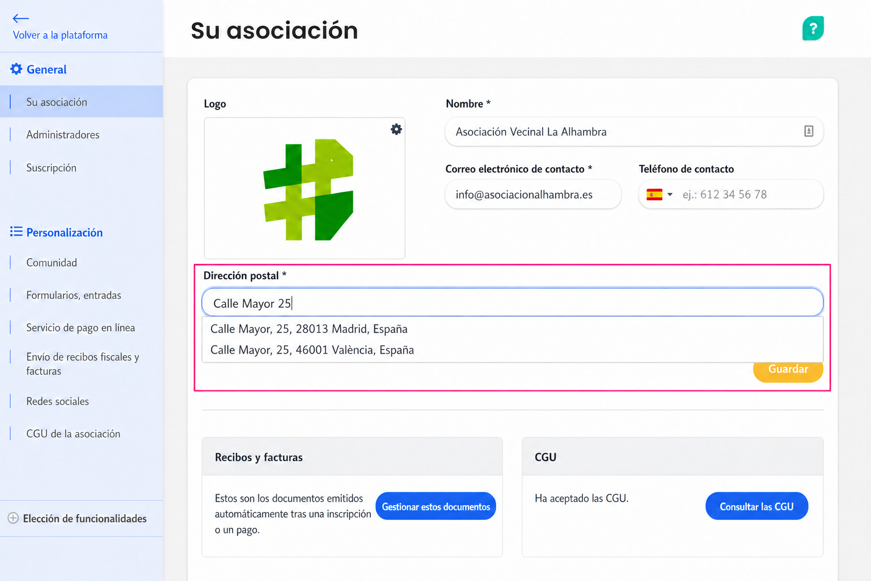The height and width of the screenshot is (581, 871).
Task: Open Su asociación menu item
Action: pyautogui.click(x=81, y=102)
